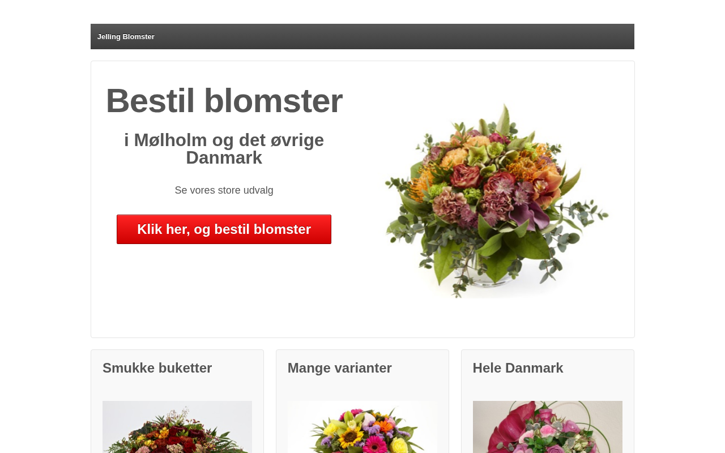Image resolution: width=725 pixels, height=453 pixels.
Task: Click the word 'Danmark' in the hero subheading
Action: pyautogui.click(x=224, y=157)
